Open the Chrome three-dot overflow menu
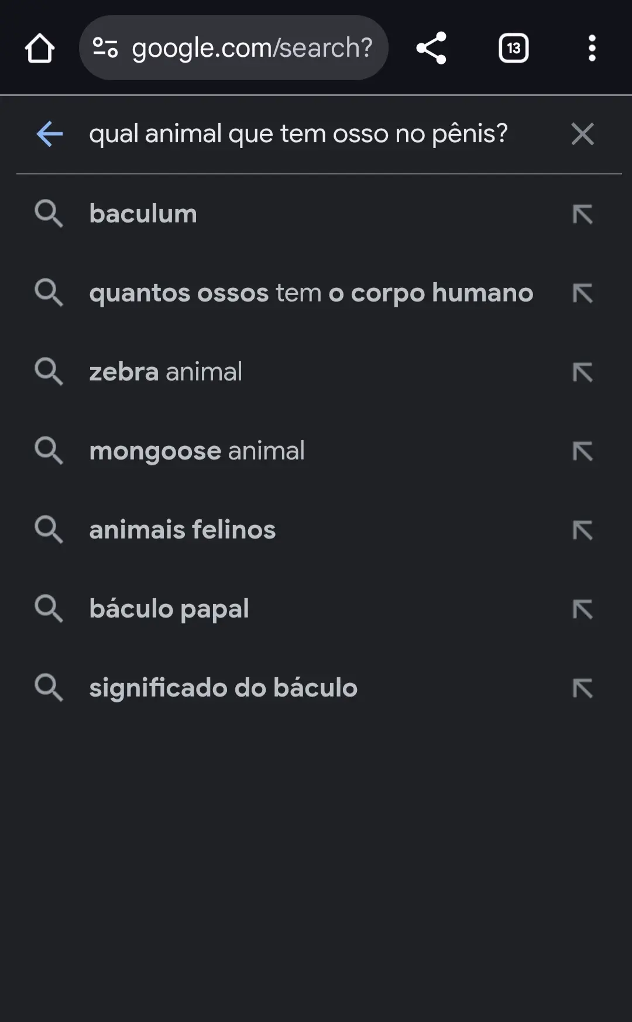Image resolution: width=632 pixels, height=1022 pixels. (592, 48)
